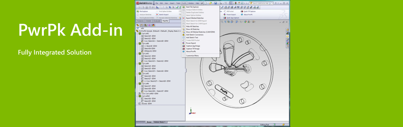Viewport: 403px width, 127px height.
Task: Click Quick Tif Capture ribbon button
Action: (248, 11)
